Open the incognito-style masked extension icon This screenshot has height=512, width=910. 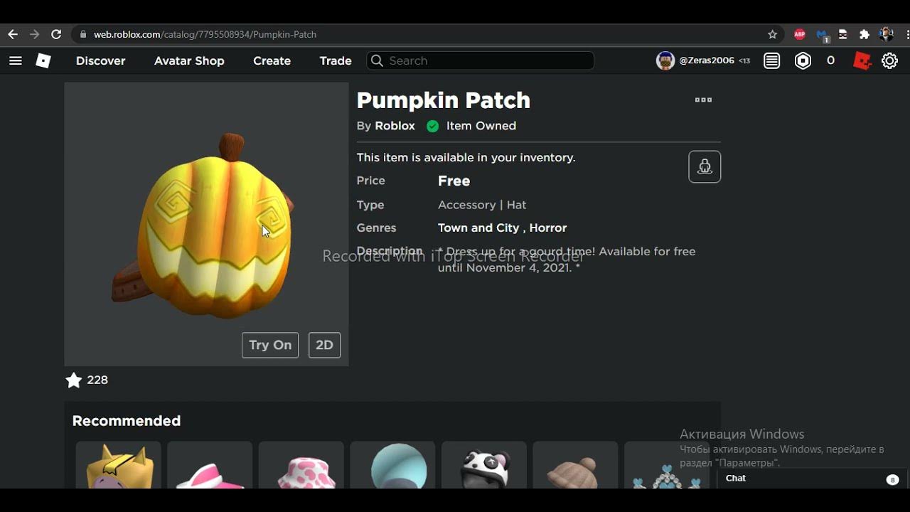(x=843, y=34)
